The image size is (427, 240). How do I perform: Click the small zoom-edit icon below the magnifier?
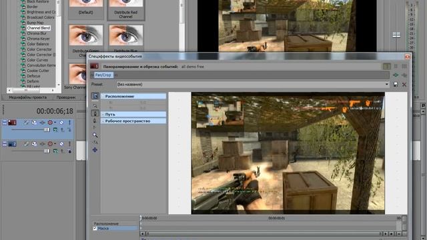[95, 142]
